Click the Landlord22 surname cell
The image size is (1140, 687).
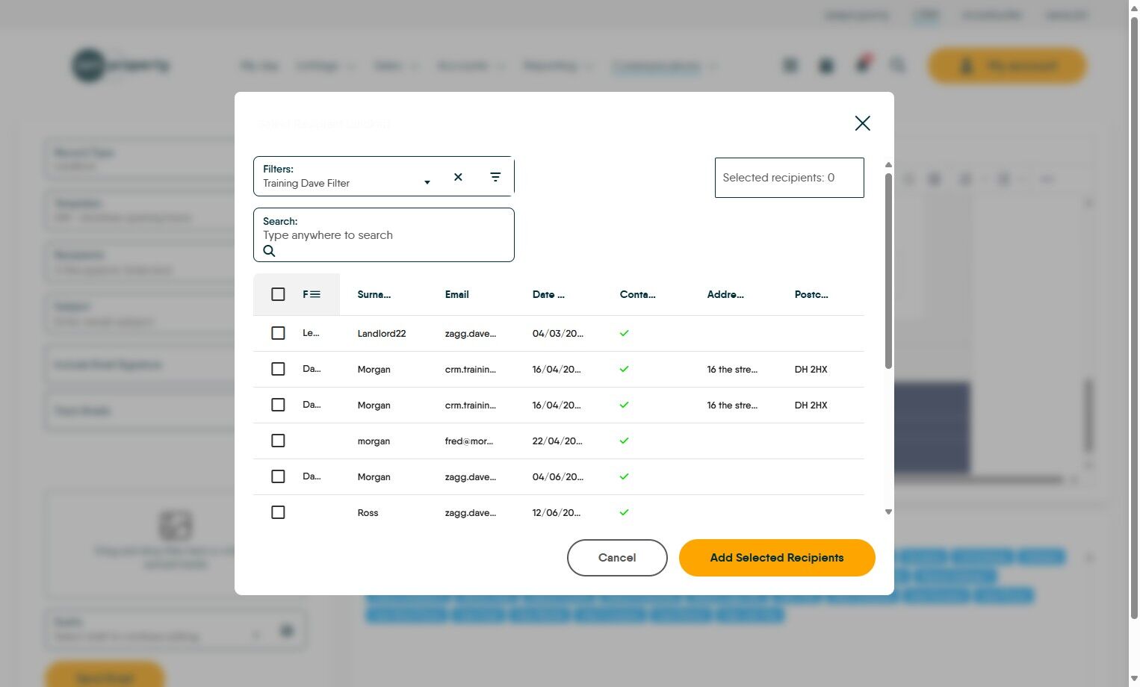click(x=382, y=334)
